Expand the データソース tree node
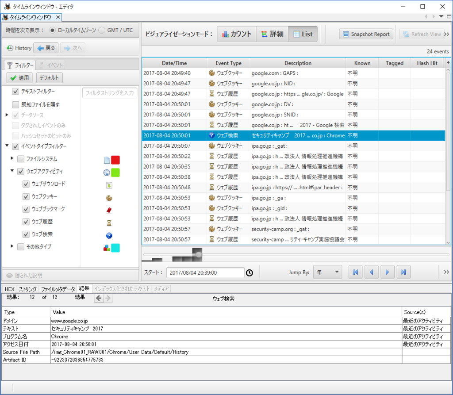Viewport: 453px width, 395px height. click(7, 115)
